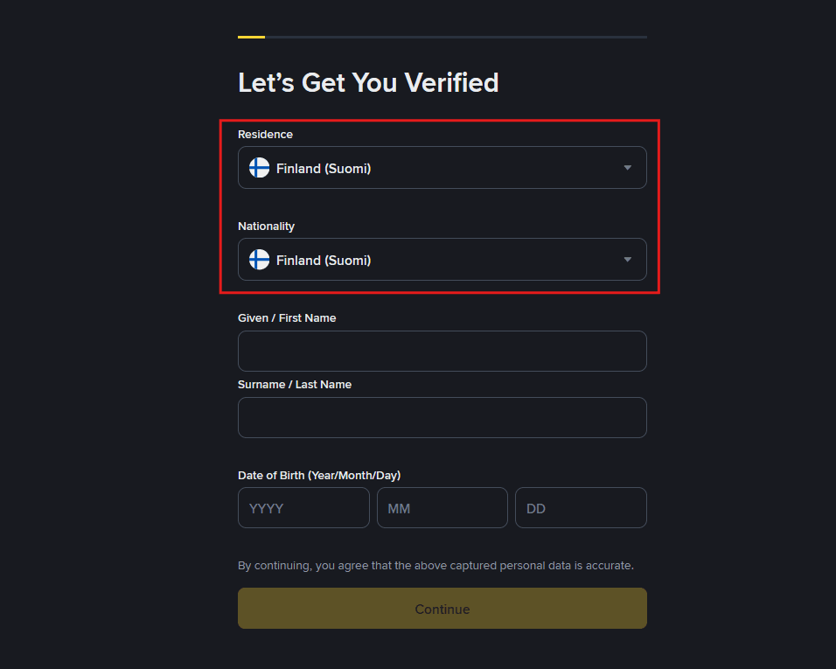Focus the Surname / Last Name field
Viewport: 836px width, 669px height.
coord(442,418)
